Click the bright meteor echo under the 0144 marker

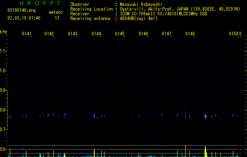pyautogui.click(x=94, y=116)
